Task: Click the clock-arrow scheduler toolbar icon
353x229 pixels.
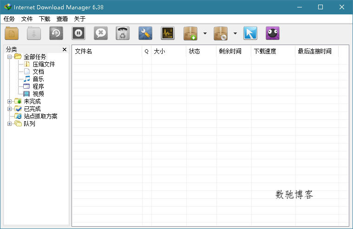Action: pyautogui.click(x=56, y=33)
